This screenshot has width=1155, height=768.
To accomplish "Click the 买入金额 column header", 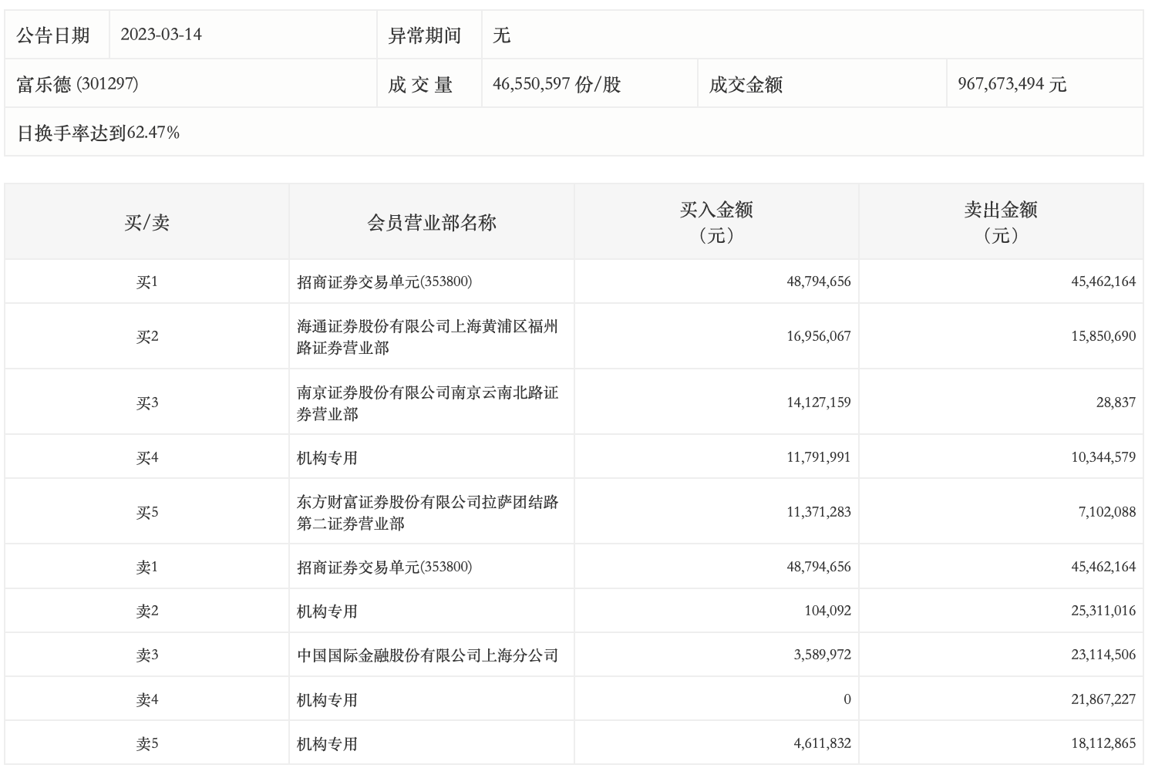I will 716,222.
